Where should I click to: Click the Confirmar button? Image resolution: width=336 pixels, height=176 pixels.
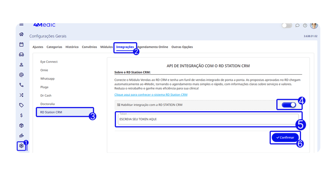285,138
